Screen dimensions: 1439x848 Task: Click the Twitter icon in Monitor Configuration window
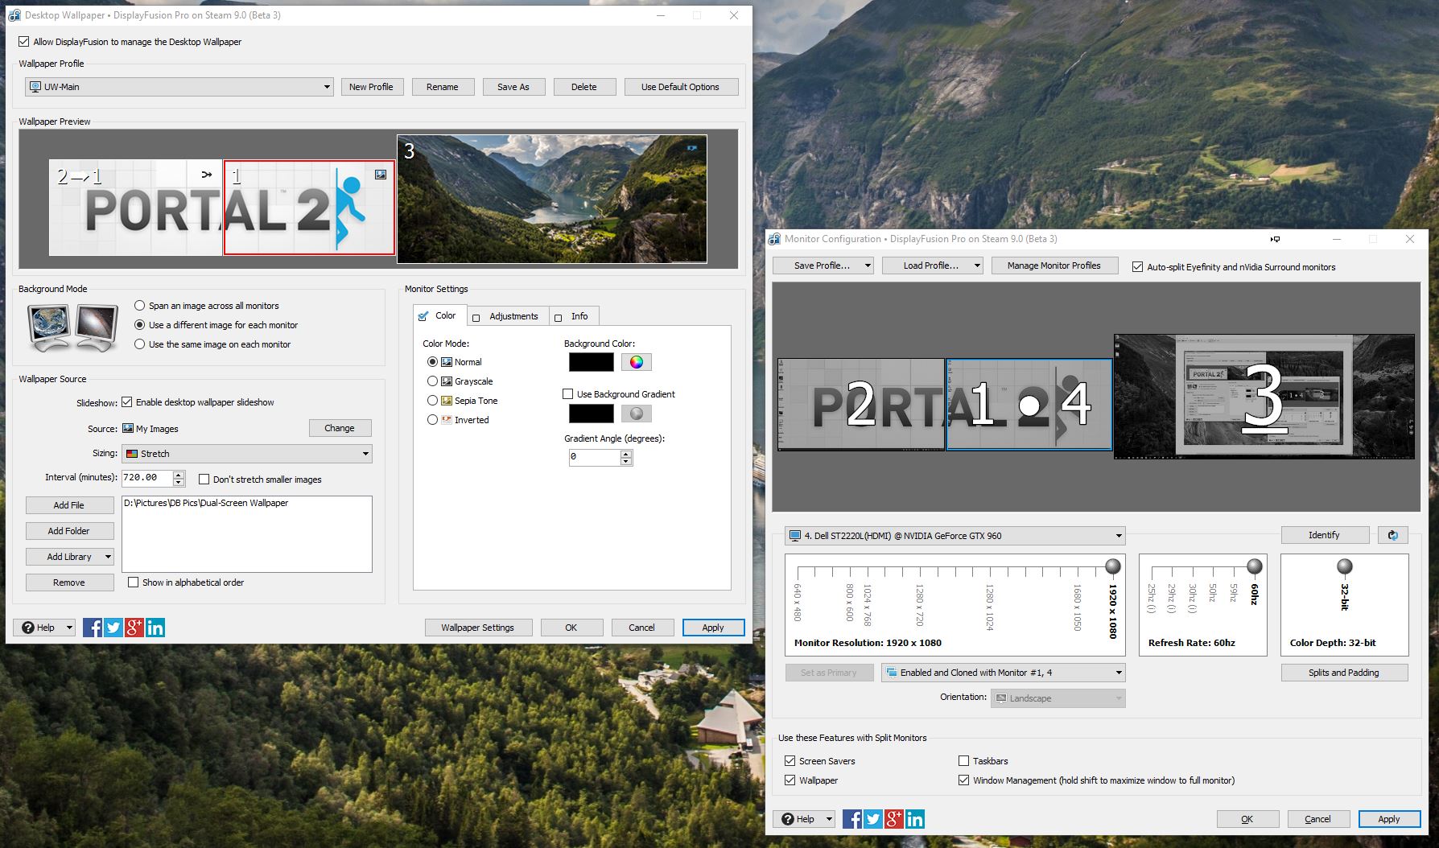(x=873, y=819)
